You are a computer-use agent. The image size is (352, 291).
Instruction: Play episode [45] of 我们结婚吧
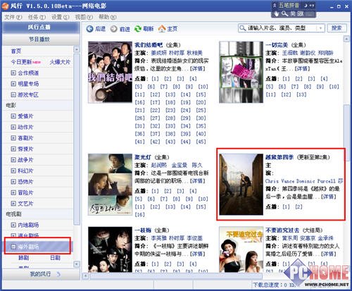(201, 142)
